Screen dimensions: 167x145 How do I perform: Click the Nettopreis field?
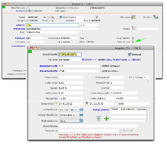[71, 93]
